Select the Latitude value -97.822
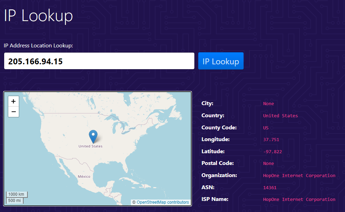 tap(272, 151)
